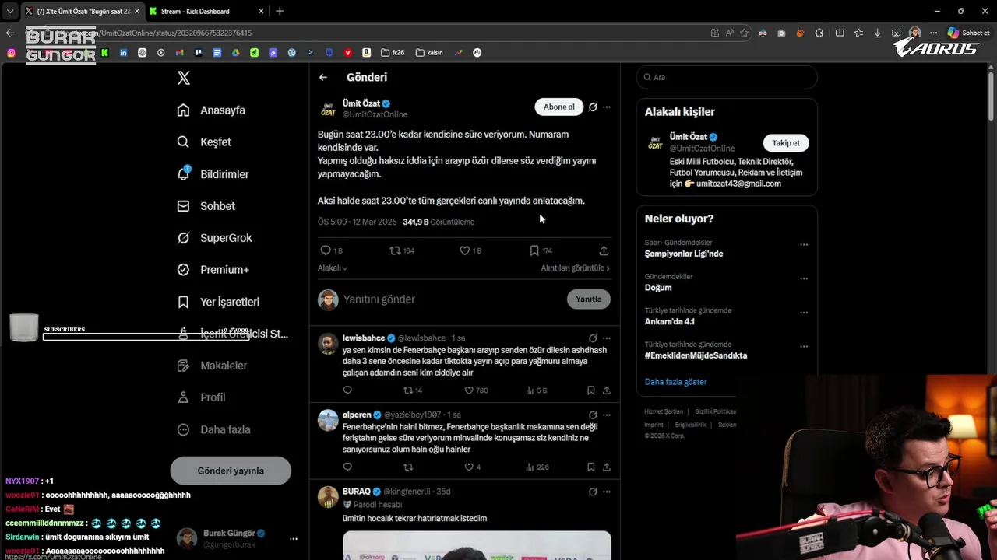997x560 pixels.
Task: Open options for Doğum trend
Action: 804,278
